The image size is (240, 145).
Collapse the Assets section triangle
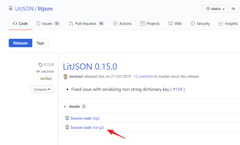[65, 107]
